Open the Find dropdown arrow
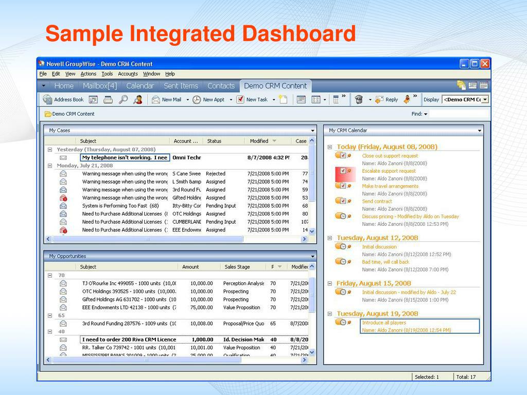 click(x=426, y=114)
